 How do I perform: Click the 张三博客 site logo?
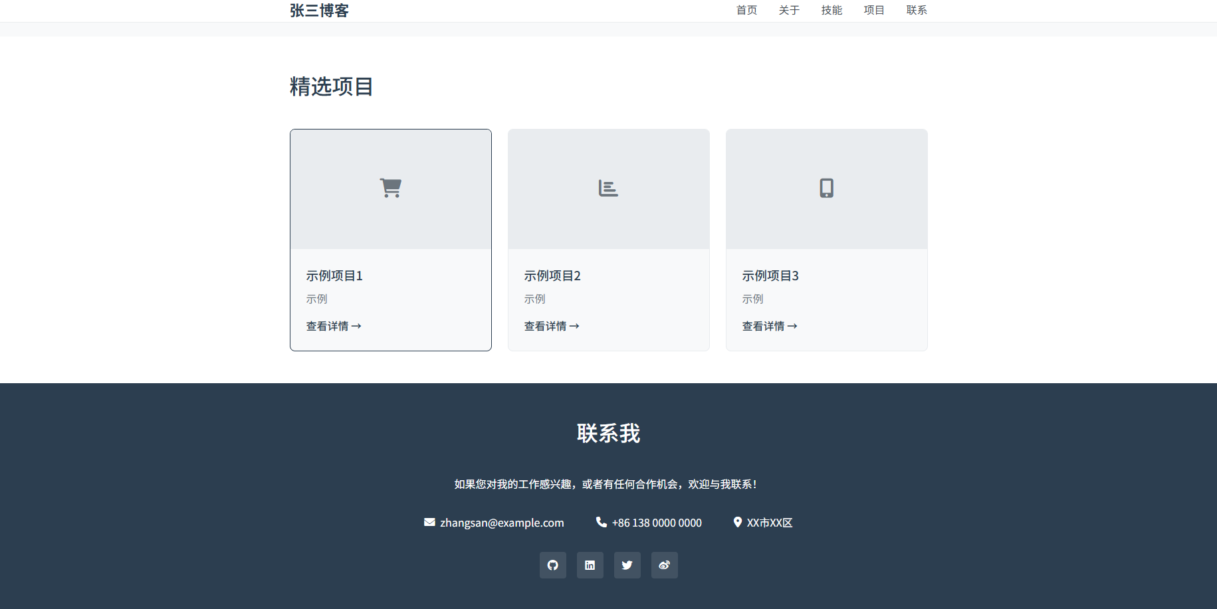(319, 11)
